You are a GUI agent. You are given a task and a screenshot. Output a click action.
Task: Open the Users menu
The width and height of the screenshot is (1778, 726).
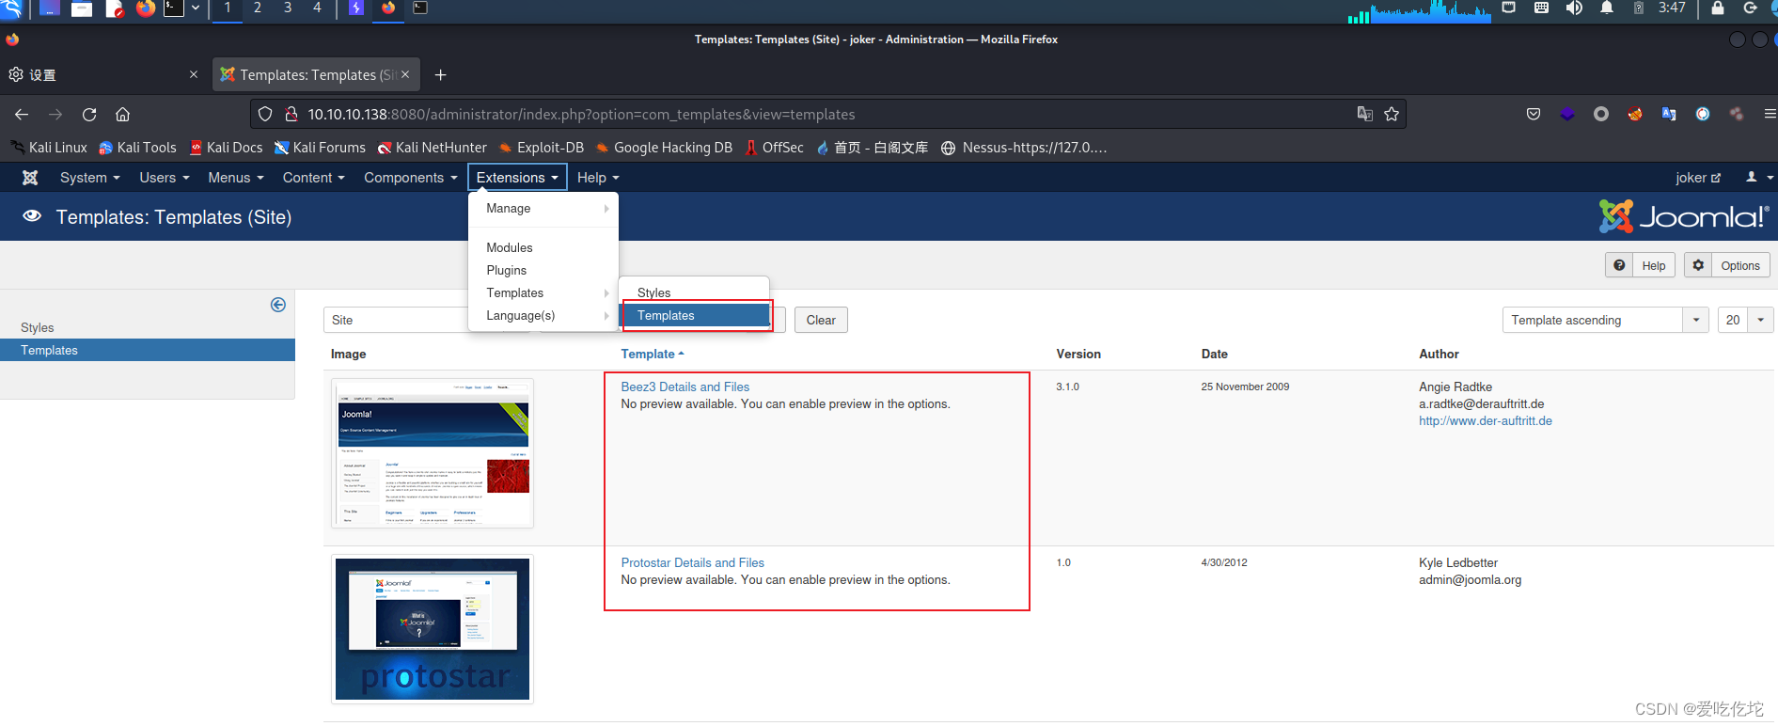point(165,178)
